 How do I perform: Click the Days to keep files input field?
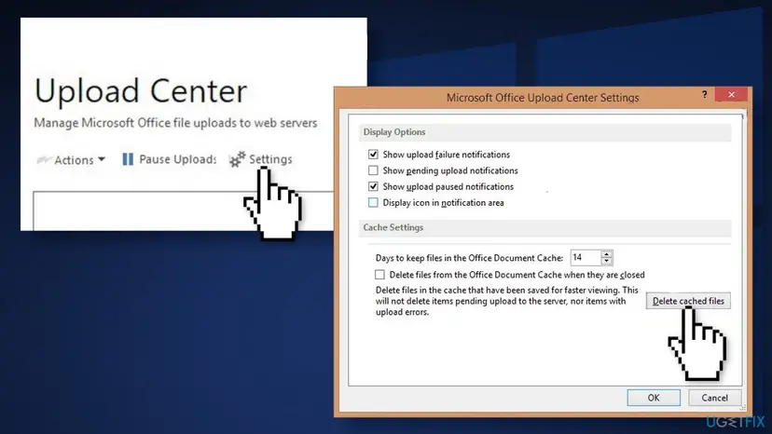coord(586,257)
